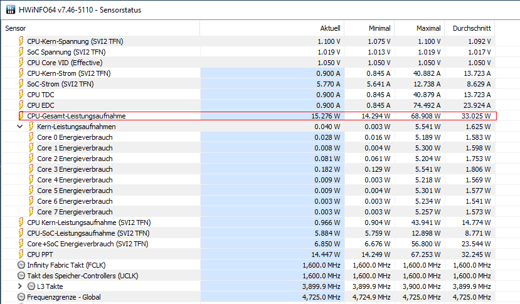Select the Core 7 Energieverbrauch label
520x304 pixels.
tap(75, 211)
